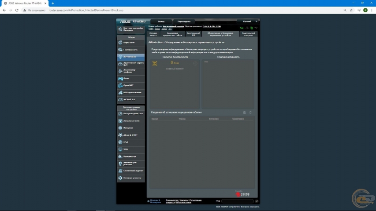Open the operation mode Wireless router link
The height and width of the screenshot is (211, 376).
173,26
